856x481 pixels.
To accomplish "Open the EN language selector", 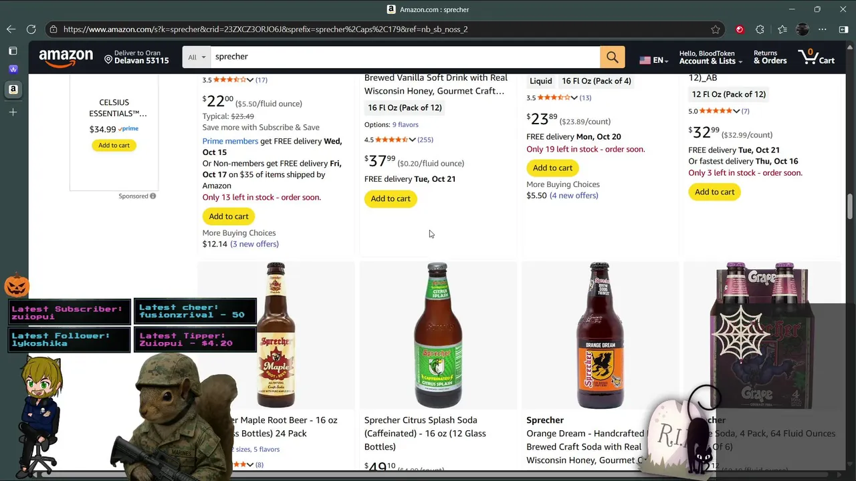I will 655,60.
